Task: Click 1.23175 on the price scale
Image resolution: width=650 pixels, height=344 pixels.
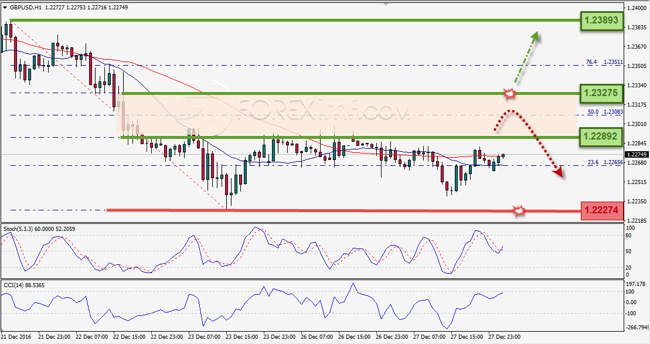Action: point(638,105)
